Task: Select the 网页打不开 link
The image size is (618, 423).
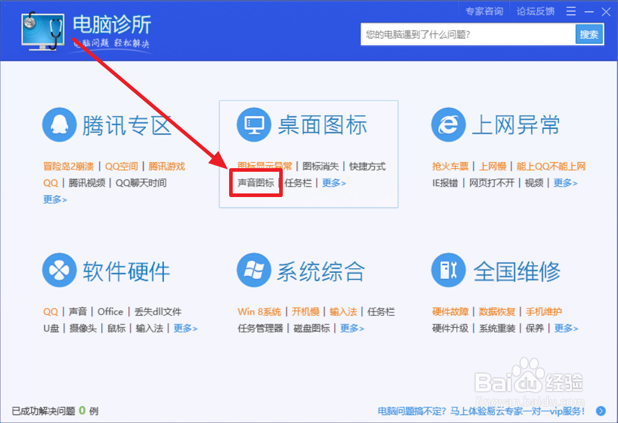Action: click(491, 183)
